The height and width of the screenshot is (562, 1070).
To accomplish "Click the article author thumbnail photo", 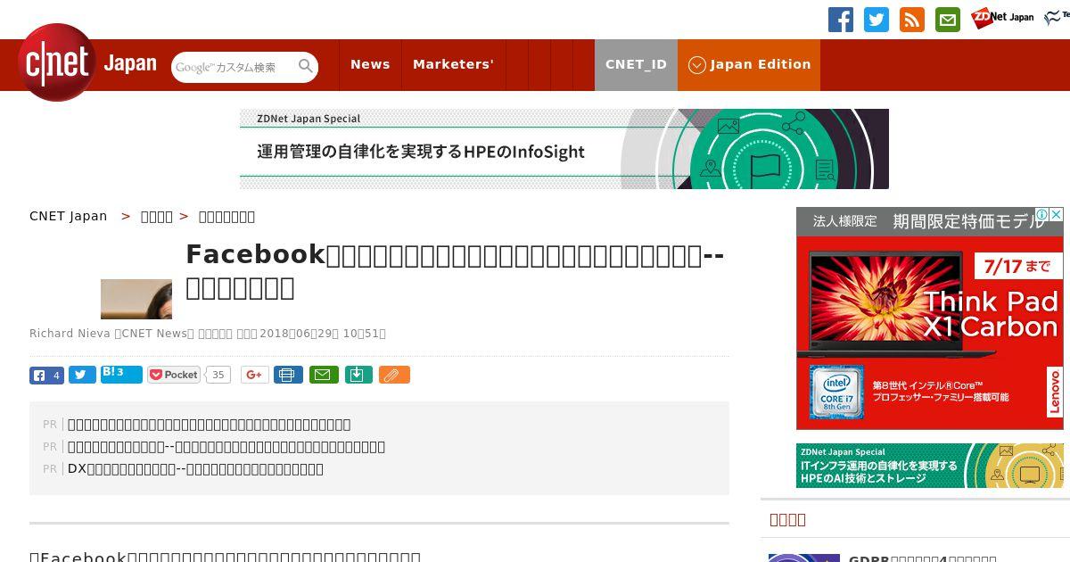I will [136, 299].
